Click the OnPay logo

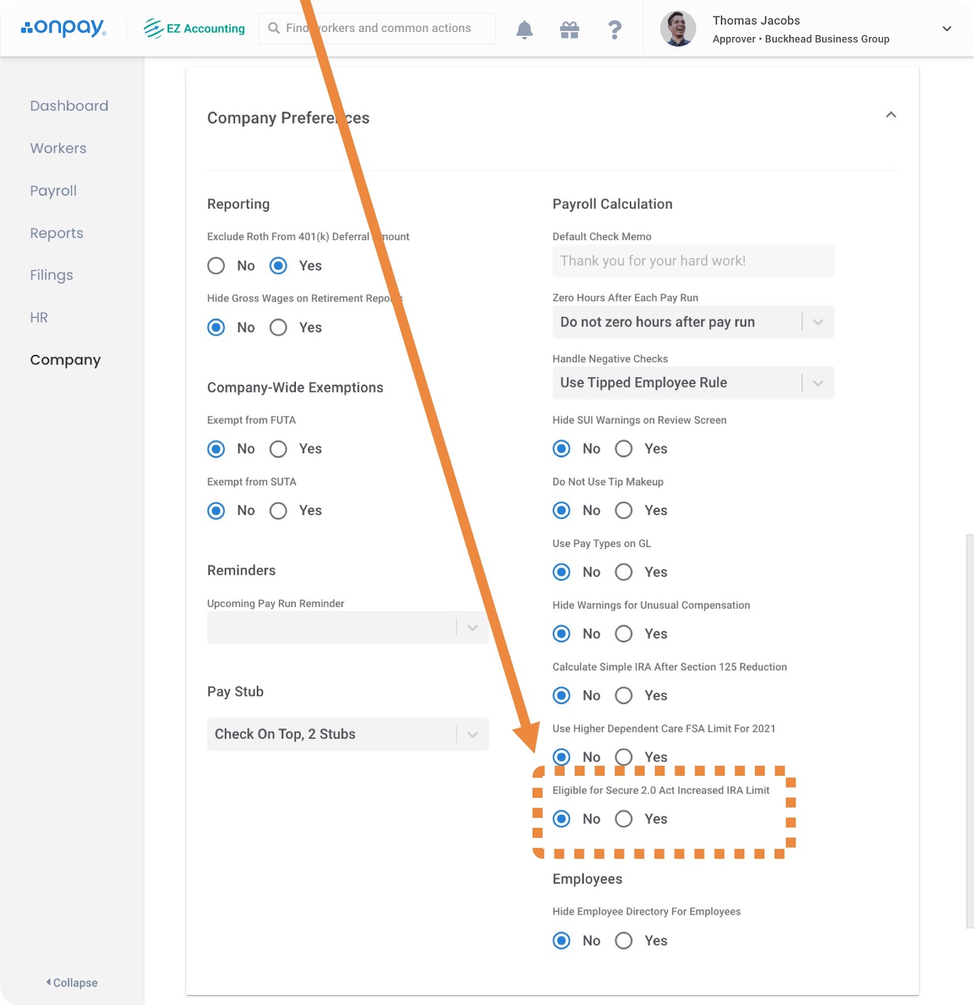click(x=63, y=28)
